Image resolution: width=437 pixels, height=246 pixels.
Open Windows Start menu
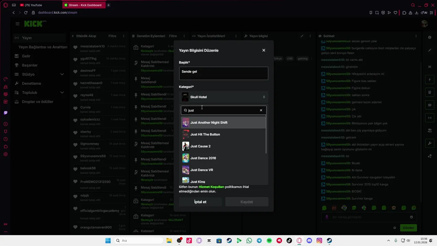[x=108, y=241]
